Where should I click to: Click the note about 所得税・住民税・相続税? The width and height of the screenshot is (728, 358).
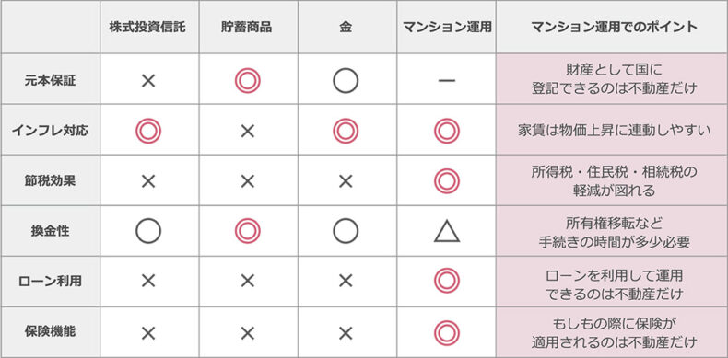[612, 180]
